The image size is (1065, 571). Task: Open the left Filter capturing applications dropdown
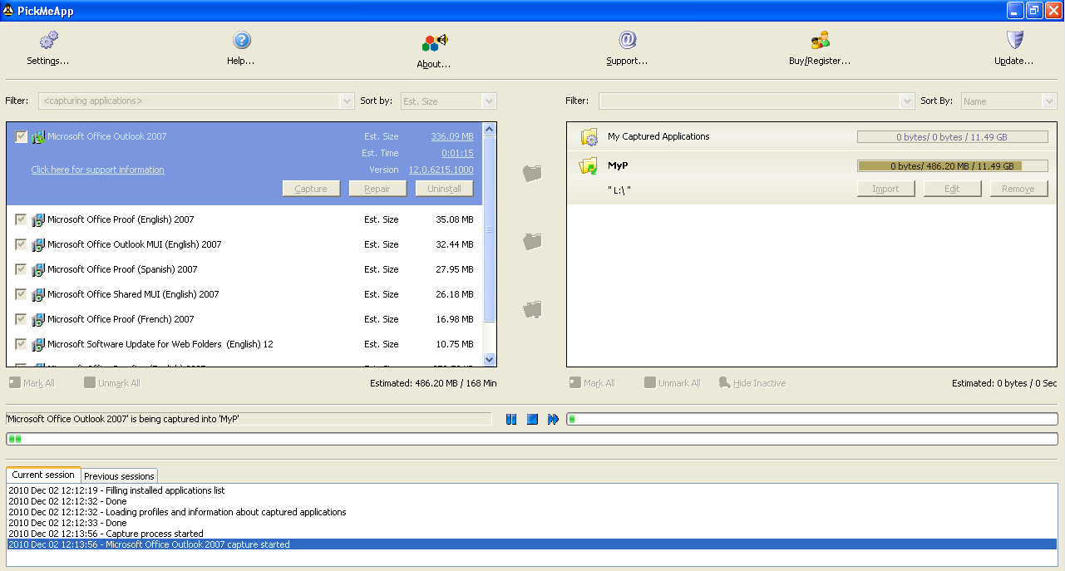196,101
